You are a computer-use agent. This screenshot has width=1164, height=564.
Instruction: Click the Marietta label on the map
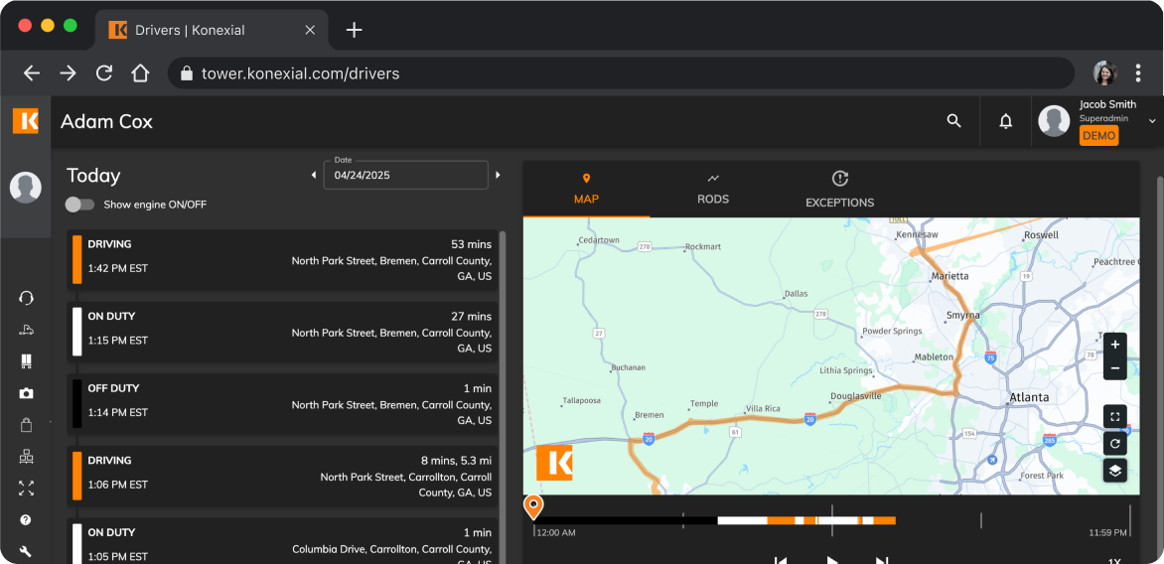pyautogui.click(x=949, y=276)
